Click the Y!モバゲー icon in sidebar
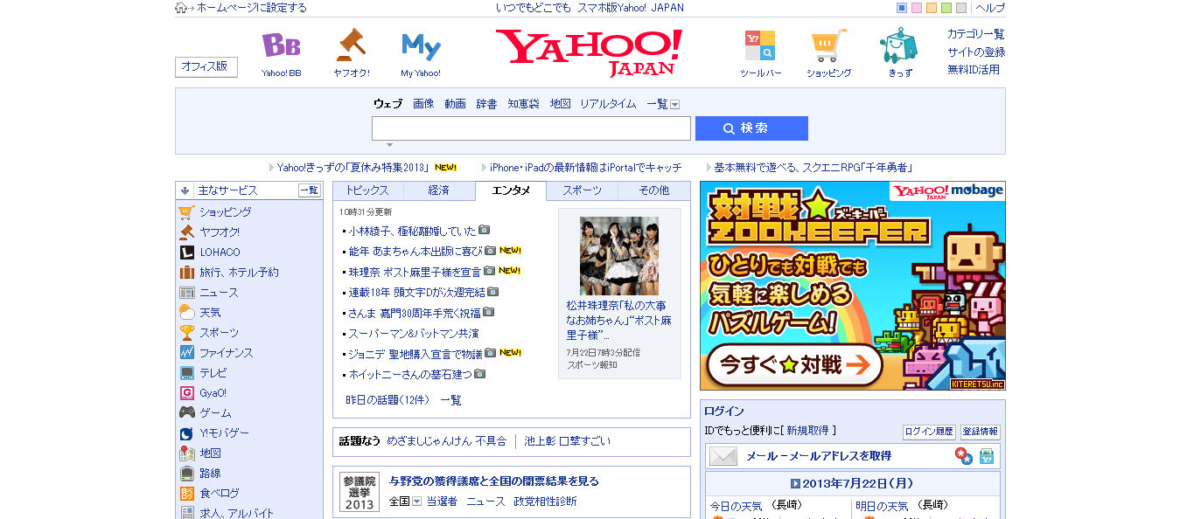Image resolution: width=1180 pixels, height=519 pixels. (186, 433)
